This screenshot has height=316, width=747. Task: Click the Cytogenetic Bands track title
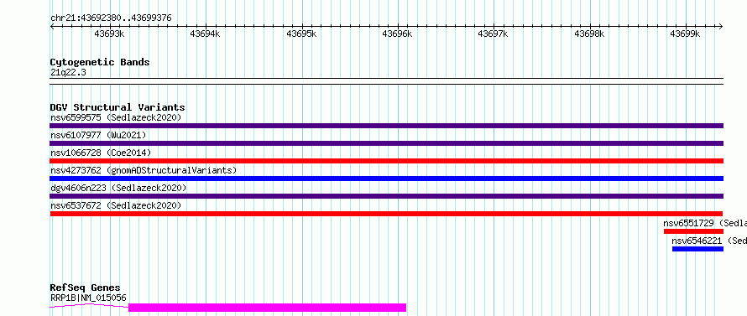click(100, 62)
